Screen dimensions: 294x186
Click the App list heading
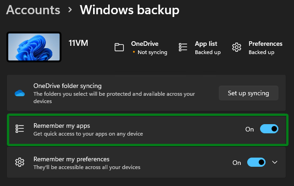click(x=206, y=44)
